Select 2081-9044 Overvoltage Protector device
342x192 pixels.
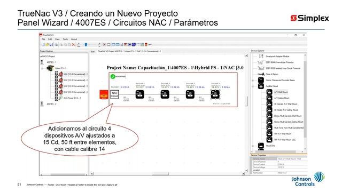(279, 62)
